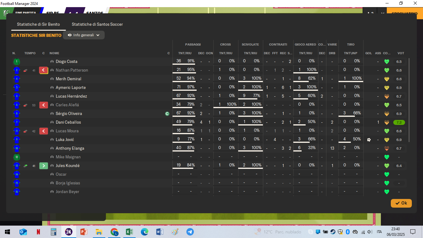Open Lucas Hernández's player name link

click(x=71, y=96)
